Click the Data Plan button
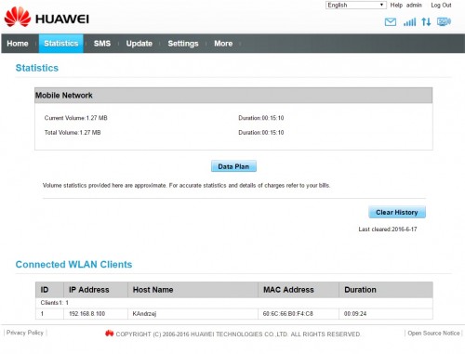The image size is (465, 354). (233, 166)
